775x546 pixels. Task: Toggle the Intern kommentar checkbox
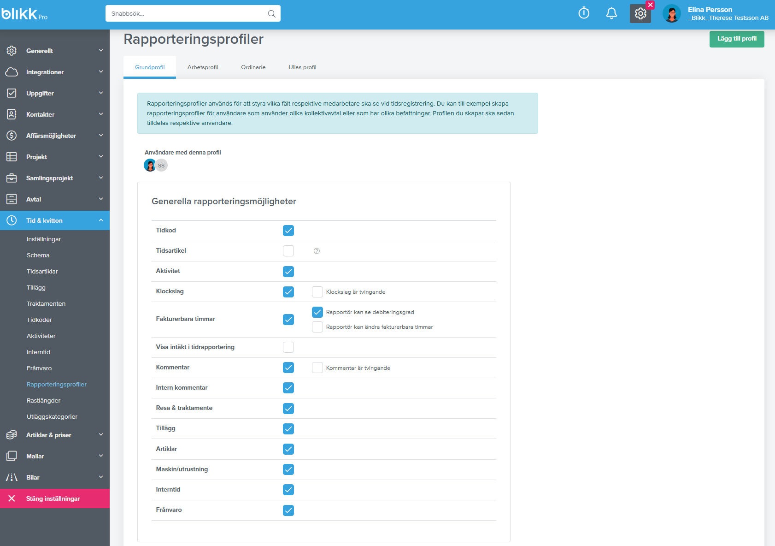[x=288, y=388]
